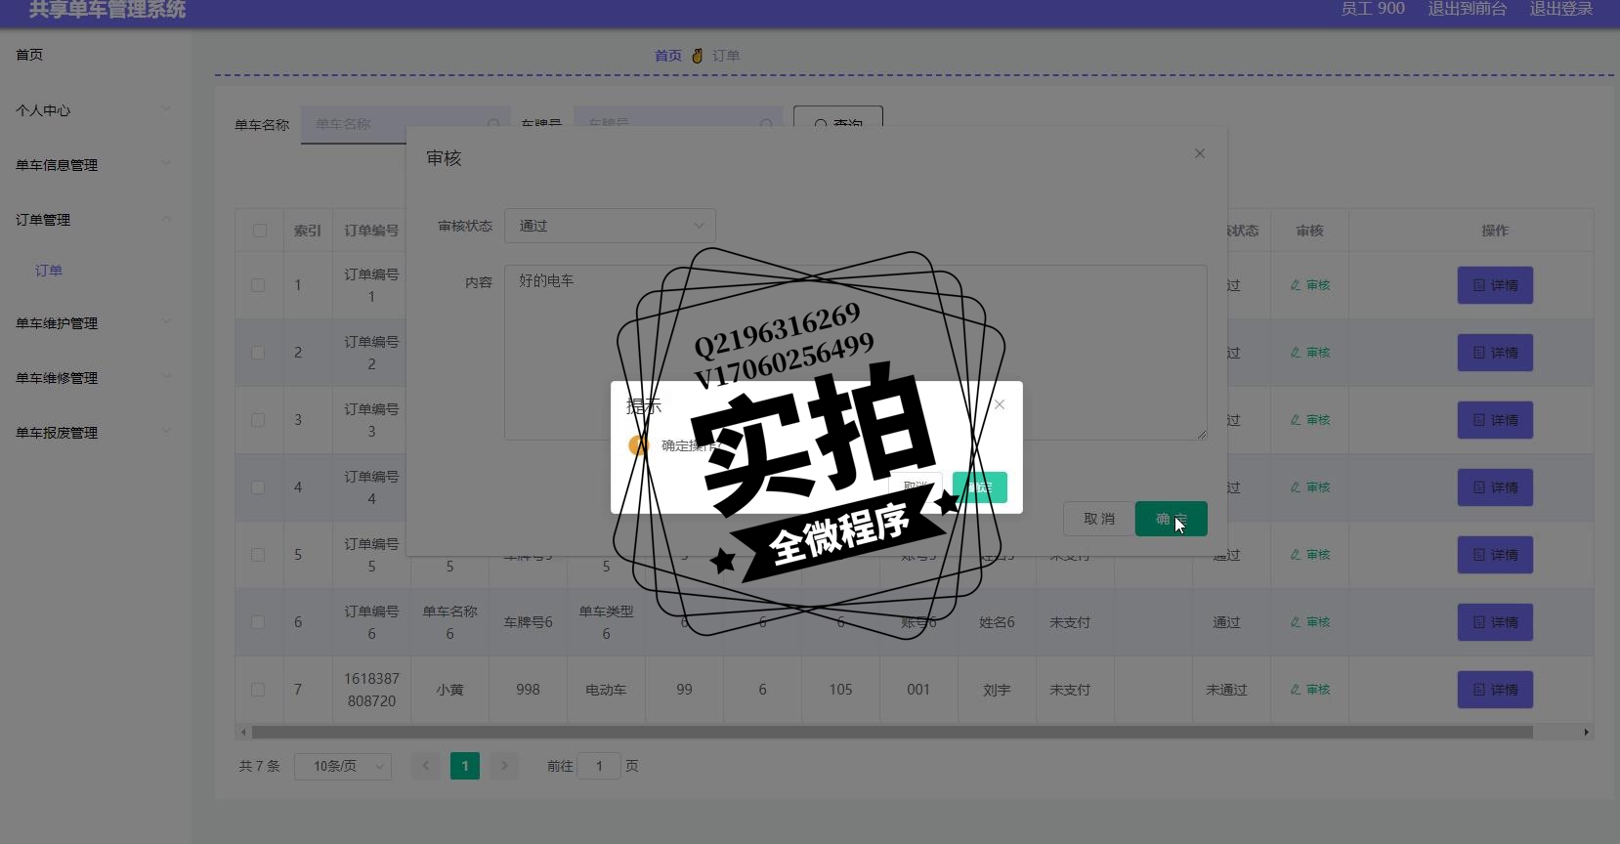
Task: Click 退出到前台 in top bar
Action: (x=1468, y=9)
